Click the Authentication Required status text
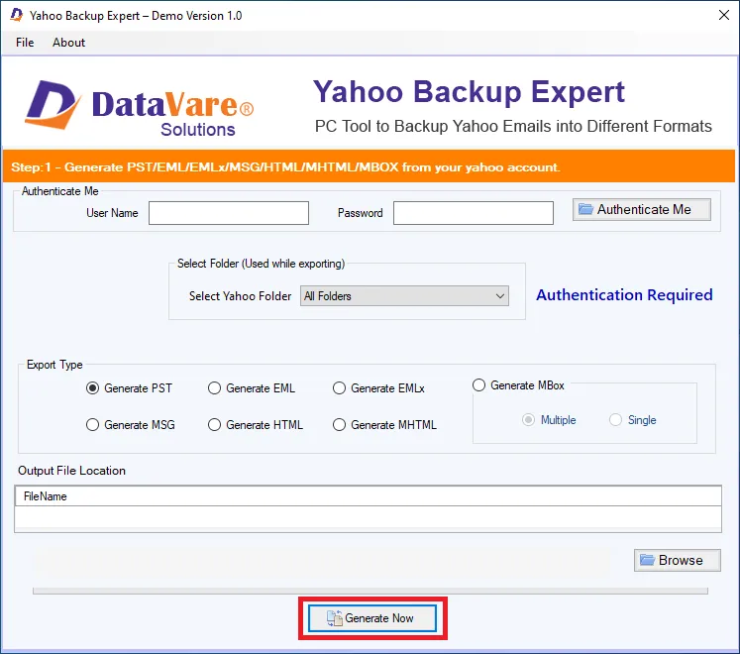Viewport: 740px width, 654px height. coord(624,295)
